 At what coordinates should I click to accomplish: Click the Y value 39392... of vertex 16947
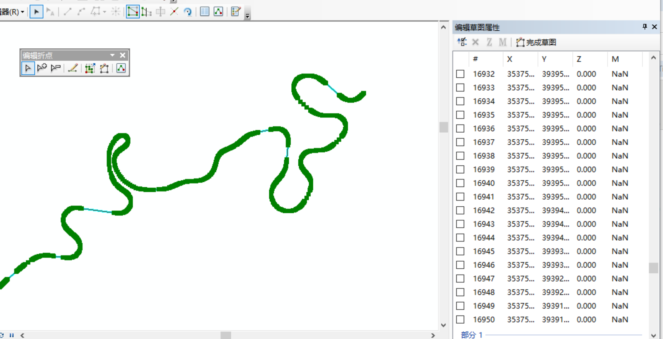pos(556,279)
